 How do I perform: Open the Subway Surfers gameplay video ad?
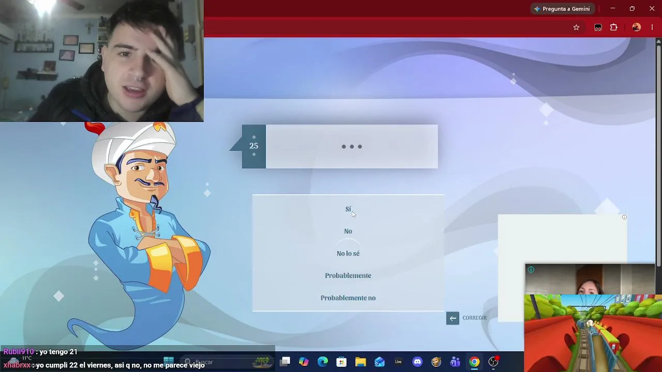coord(593,333)
